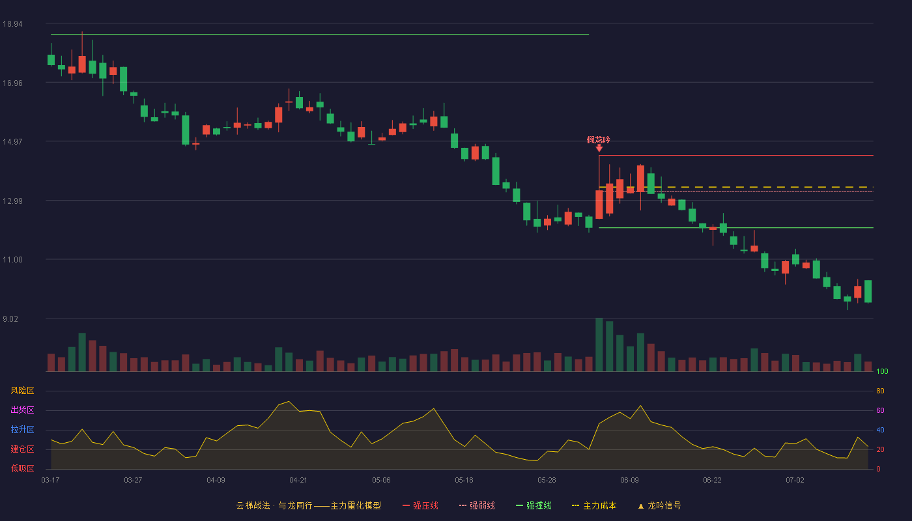Toggle the 强撑线 legend entry
This screenshot has height=521, width=912.
click(534, 505)
